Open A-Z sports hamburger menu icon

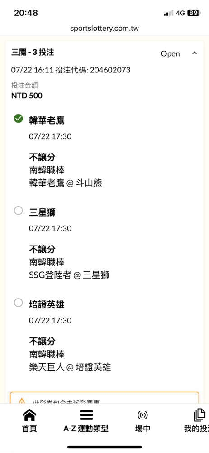[x=86, y=415]
